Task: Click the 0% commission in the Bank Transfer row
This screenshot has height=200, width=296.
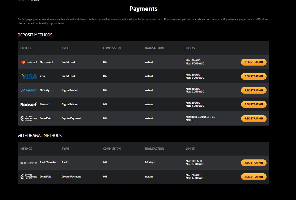Action: click(x=105, y=162)
